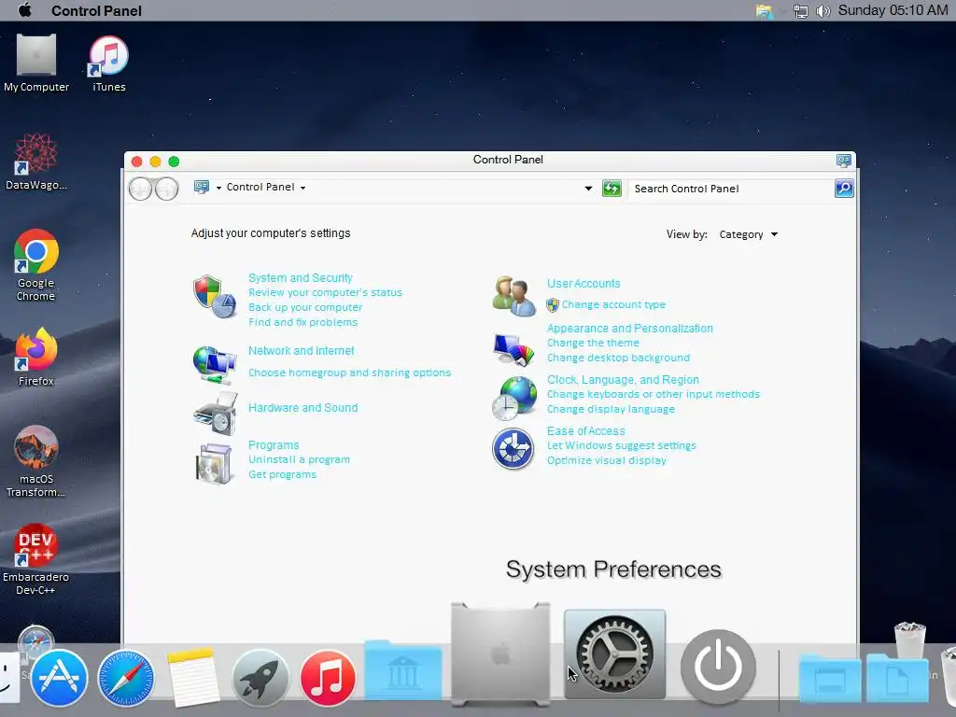The image size is (956, 717).
Task: Open the Library folder in the dock
Action: click(402, 670)
